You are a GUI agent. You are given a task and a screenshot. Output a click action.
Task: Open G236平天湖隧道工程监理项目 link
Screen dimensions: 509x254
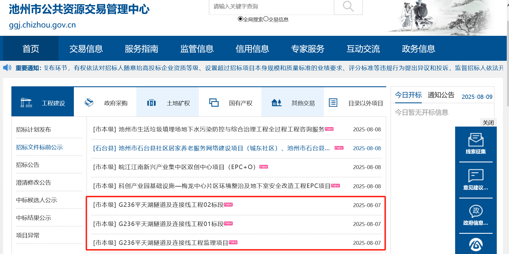pos(161,243)
